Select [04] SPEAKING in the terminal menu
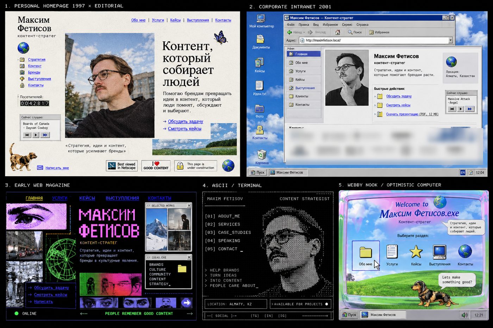Viewport: 493px width, 328px height. pos(223,241)
